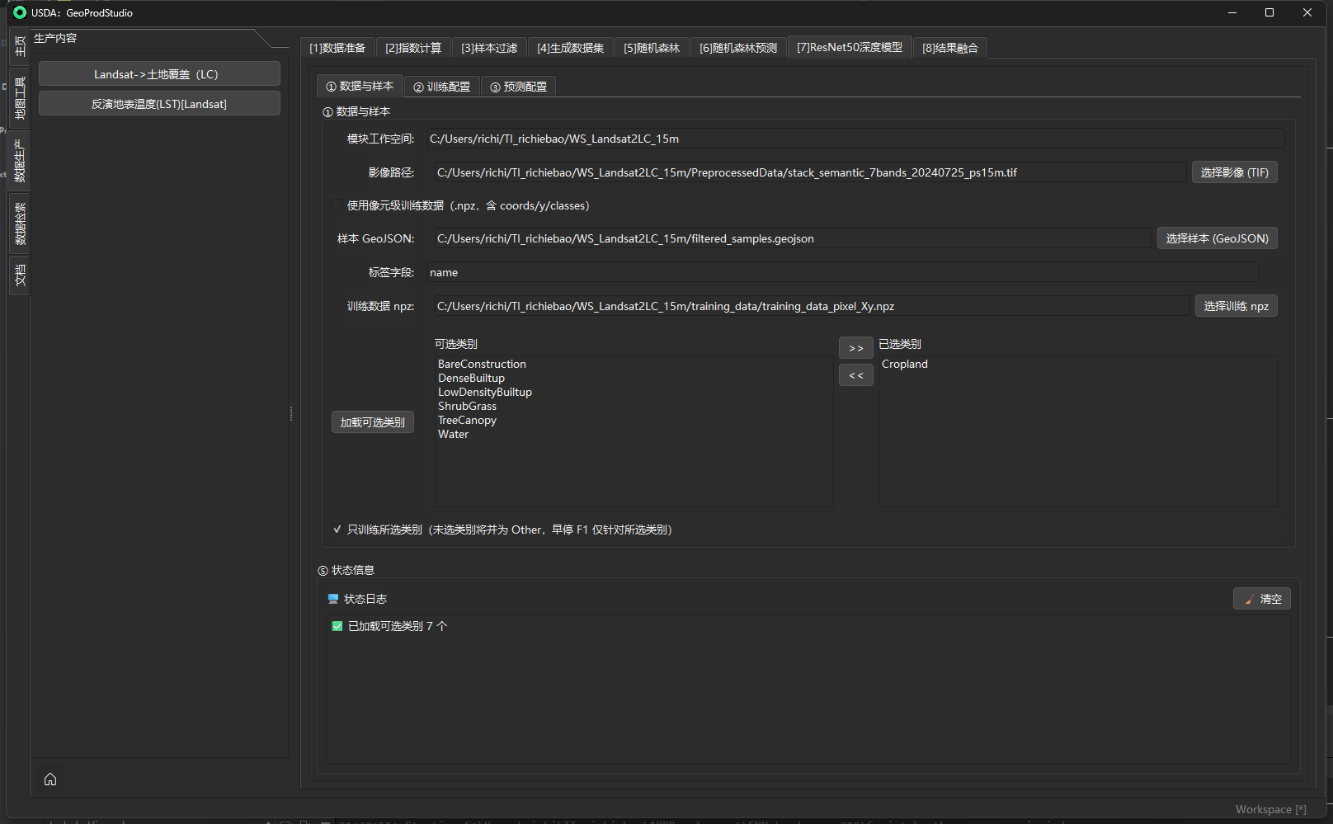
Task: Click the home icon at bottom left
Action: (50, 779)
